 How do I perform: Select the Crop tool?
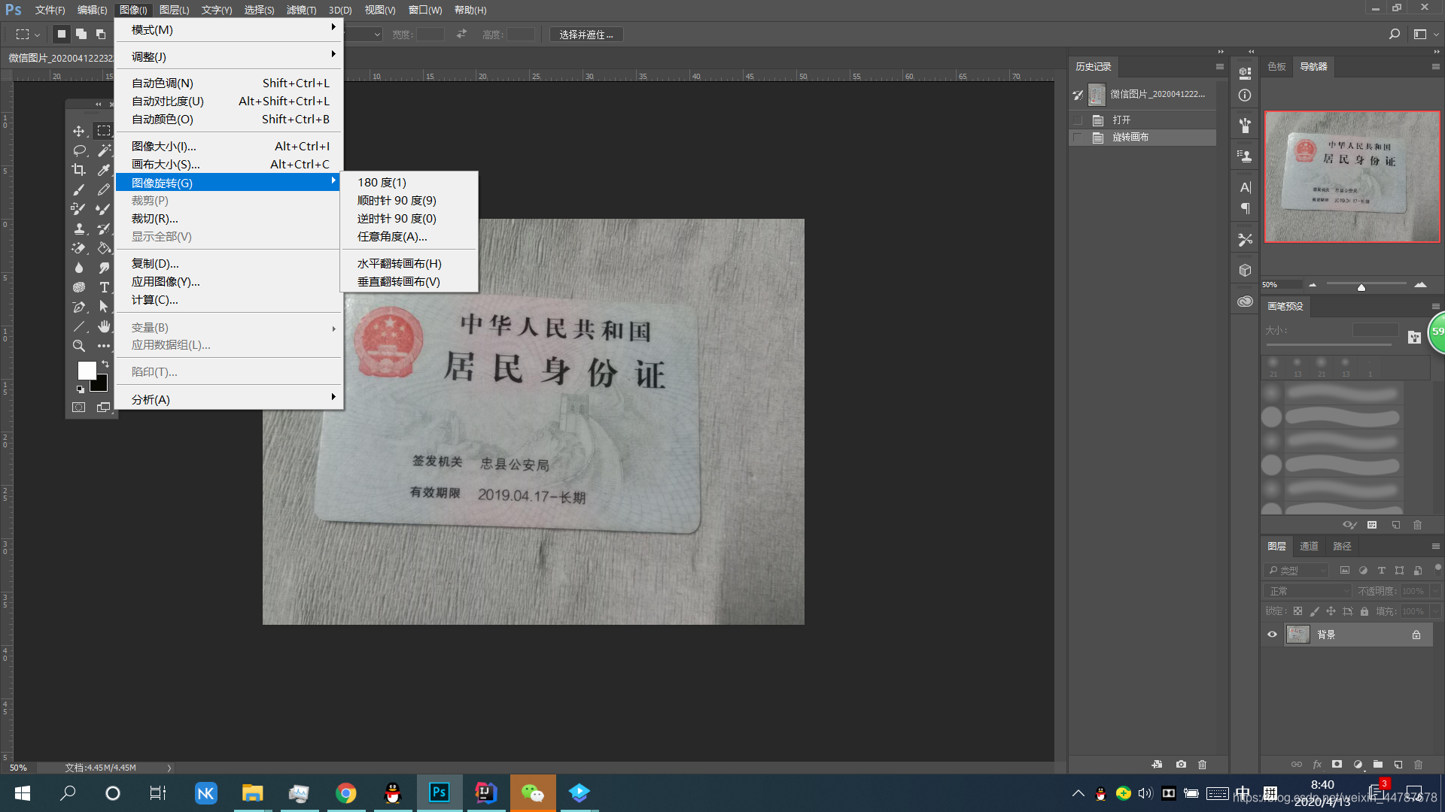coord(78,170)
